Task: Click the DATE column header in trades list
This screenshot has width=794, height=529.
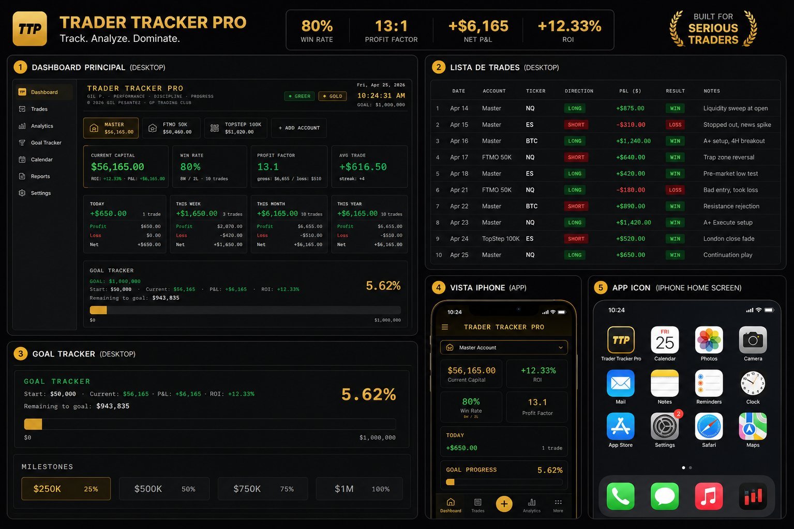Action: (x=459, y=91)
